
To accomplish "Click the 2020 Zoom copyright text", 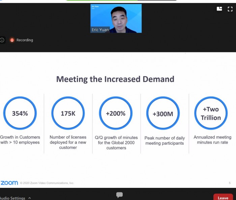I will click(x=47, y=183).
